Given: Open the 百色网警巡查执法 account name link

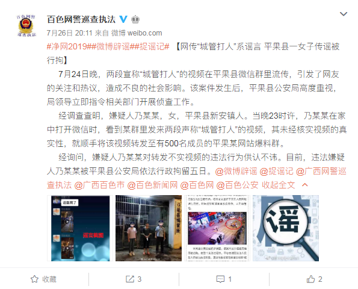Looking at the screenshot, I should 81,19.
